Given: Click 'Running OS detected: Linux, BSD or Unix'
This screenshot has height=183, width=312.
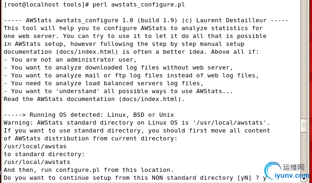Looking at the screenshot, I should [x=102, y=115].
